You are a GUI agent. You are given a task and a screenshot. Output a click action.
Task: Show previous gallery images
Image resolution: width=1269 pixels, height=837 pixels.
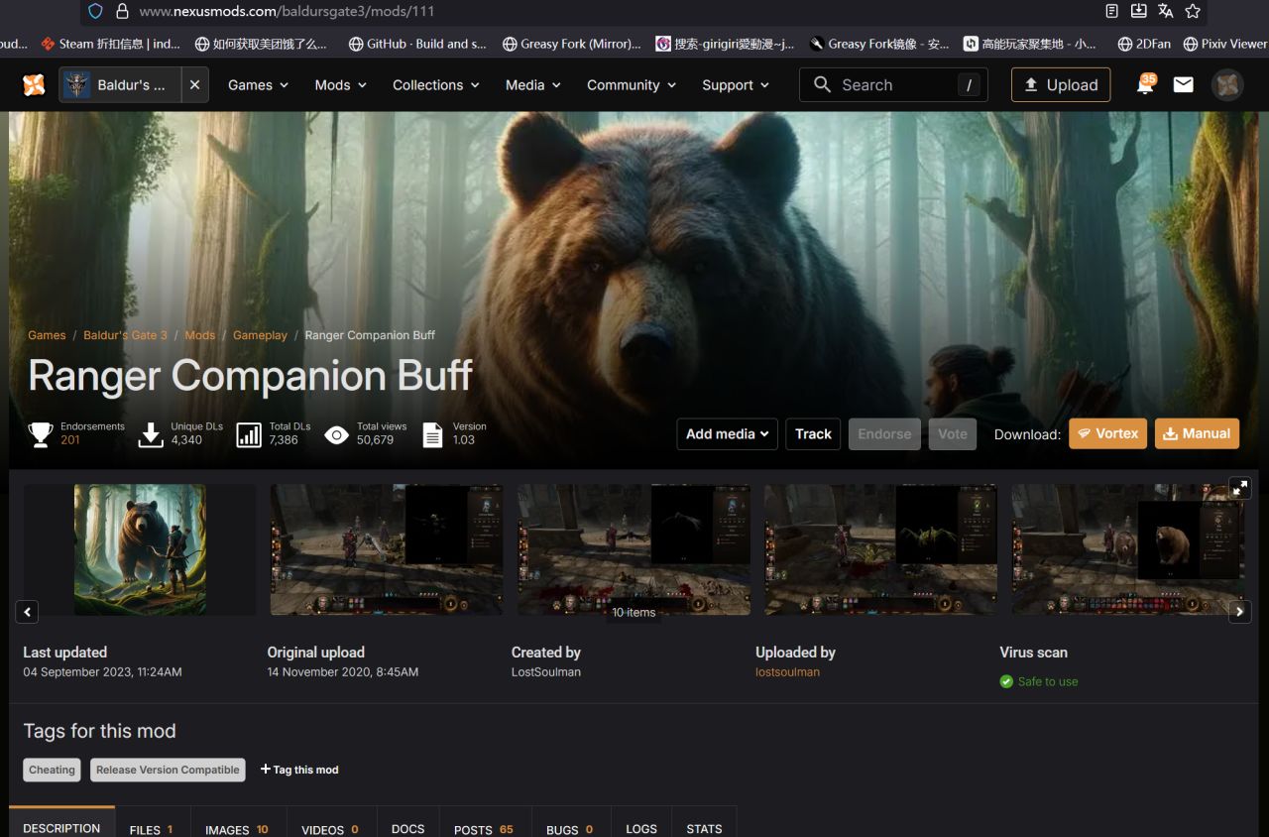(x=28, y=612)
